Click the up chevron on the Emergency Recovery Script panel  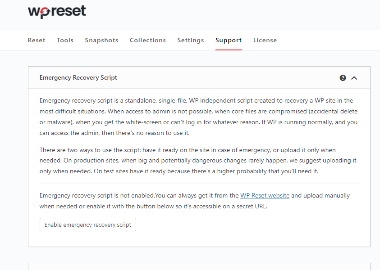tap(354, 77)
